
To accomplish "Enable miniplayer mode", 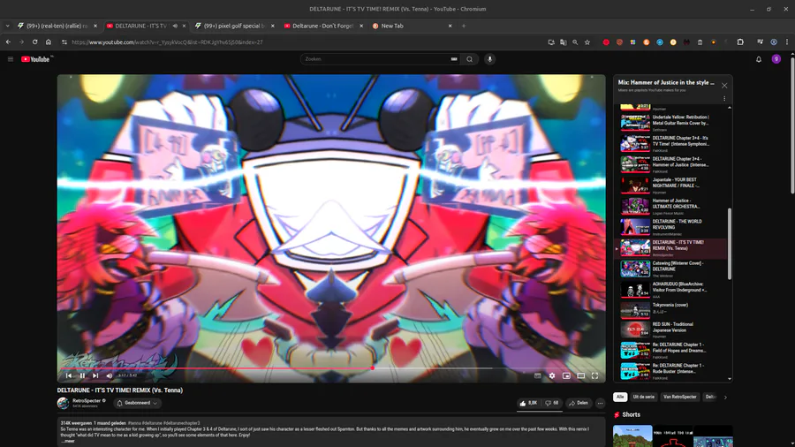I will point(566,375).
